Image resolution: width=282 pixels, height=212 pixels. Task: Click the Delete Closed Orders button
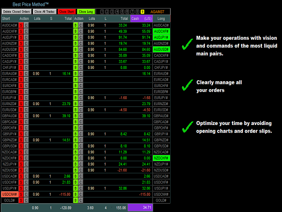pyautogui.click(x=17, y=12)
